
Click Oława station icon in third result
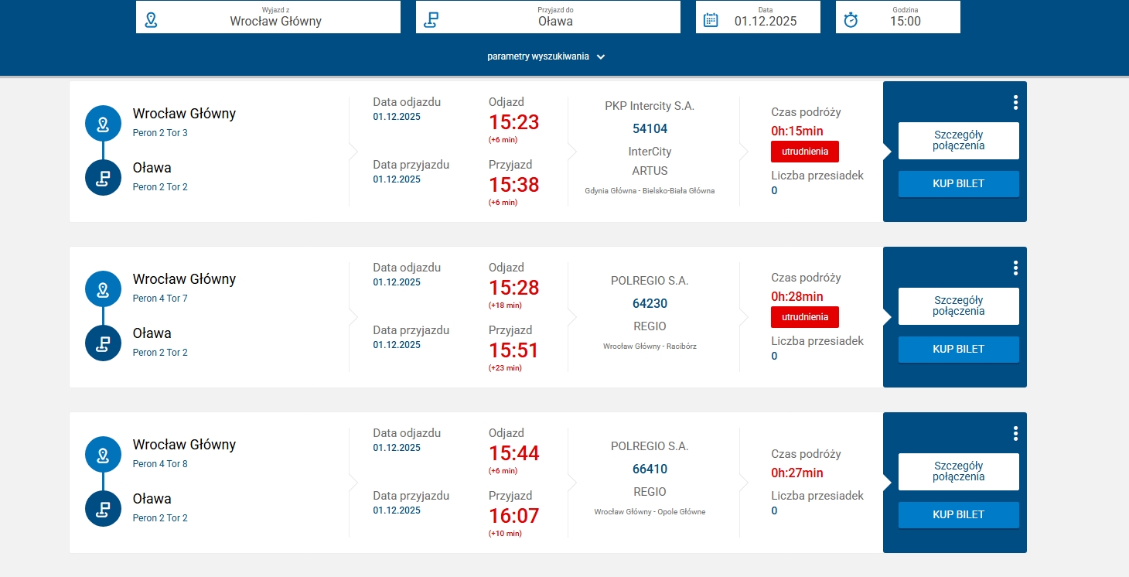coord(103,509)
